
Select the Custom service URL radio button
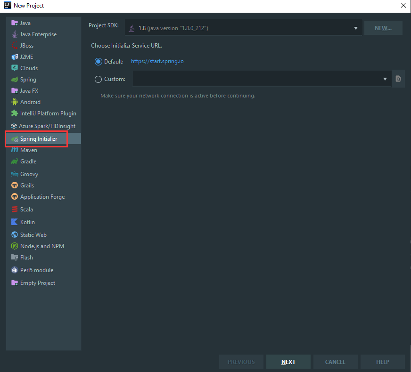[x=99, y=79]
